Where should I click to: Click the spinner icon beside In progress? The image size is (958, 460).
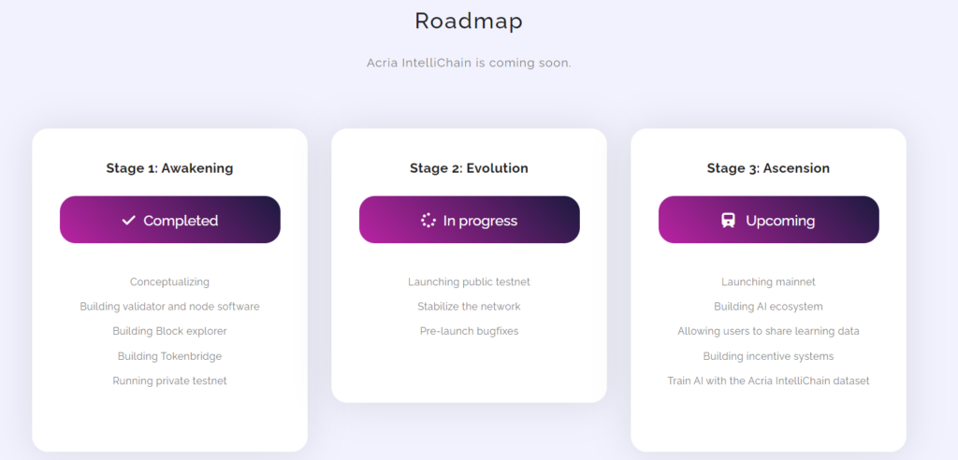tap(428, 220)
